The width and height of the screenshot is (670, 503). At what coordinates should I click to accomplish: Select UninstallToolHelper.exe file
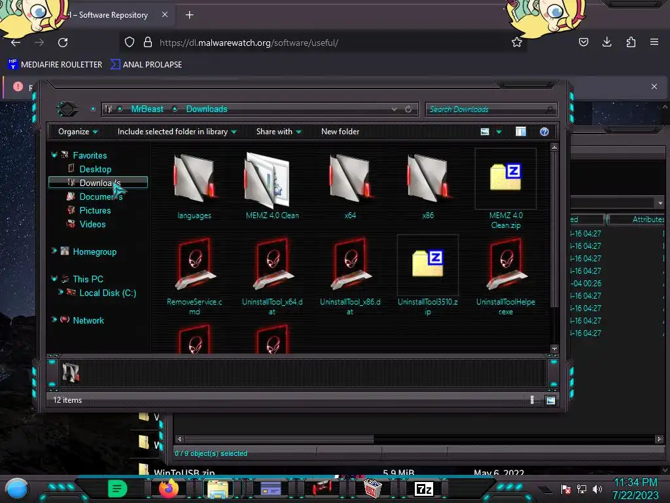click(506, 276)
